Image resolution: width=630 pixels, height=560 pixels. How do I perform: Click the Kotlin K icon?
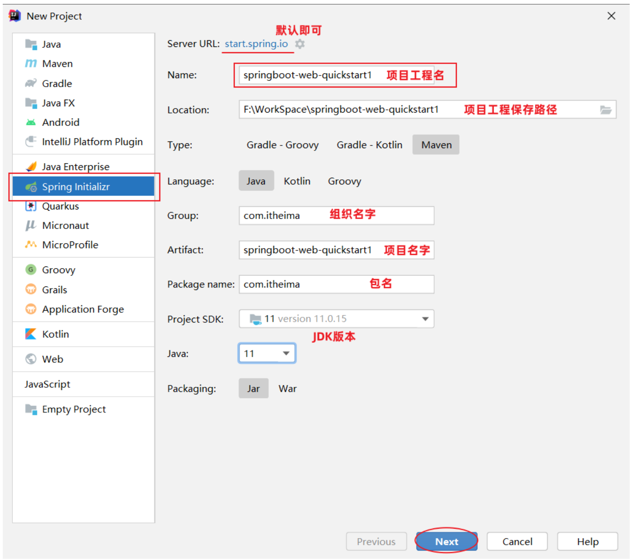[x=31, y=334]
